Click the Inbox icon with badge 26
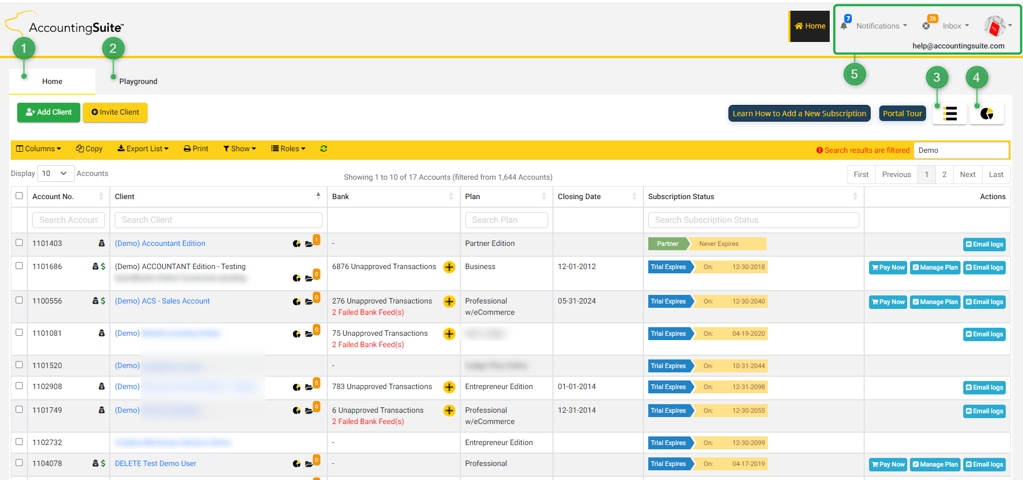1023x480 pixels. (926, 26)
